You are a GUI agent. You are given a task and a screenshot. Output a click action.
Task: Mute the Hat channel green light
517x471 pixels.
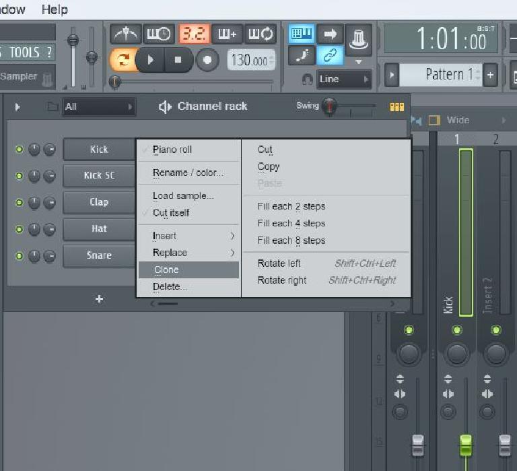pos(19,229)
